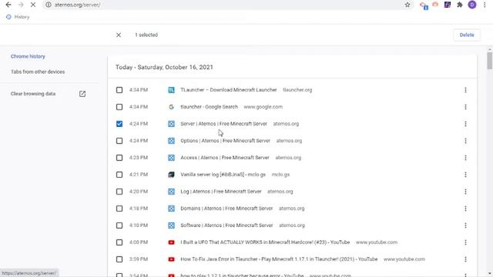Open actions menu for How To Fix Java Error entry
This screenshot has height=277, width=493.
tap(465, 259)
